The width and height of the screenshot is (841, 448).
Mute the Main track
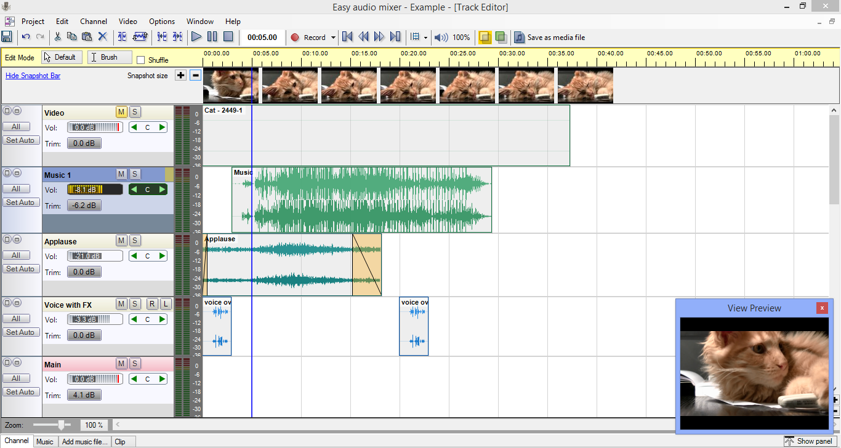(121, 364)
